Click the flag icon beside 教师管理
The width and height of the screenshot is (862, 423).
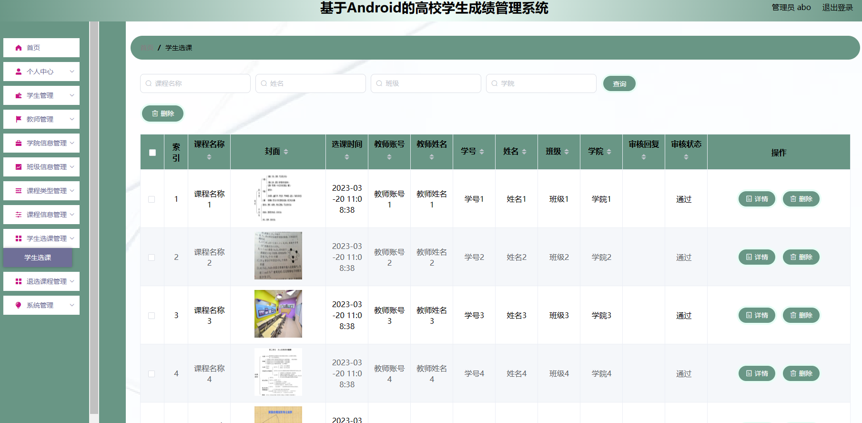click(19, 119)
